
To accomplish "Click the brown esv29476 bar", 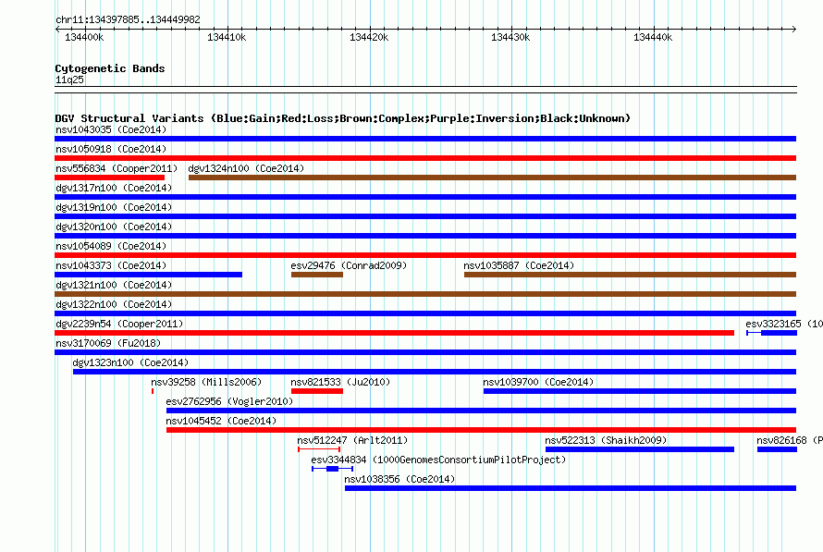I will coord(317,275).
